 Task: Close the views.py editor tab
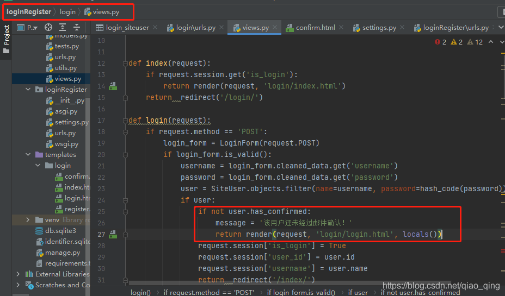click(x=275, y=28)
